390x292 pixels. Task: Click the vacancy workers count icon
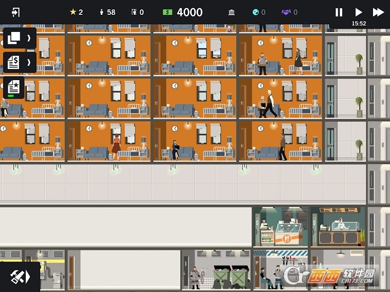[x=133, y=12]
